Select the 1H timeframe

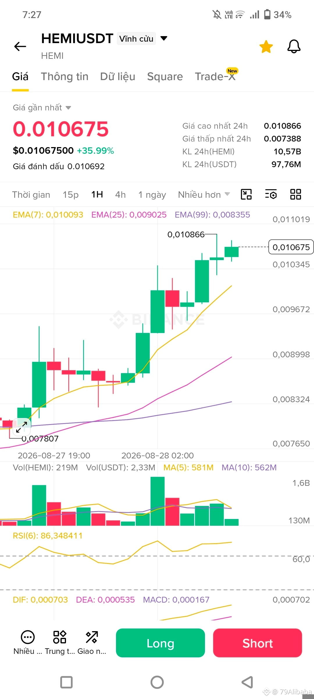(97, 194)
